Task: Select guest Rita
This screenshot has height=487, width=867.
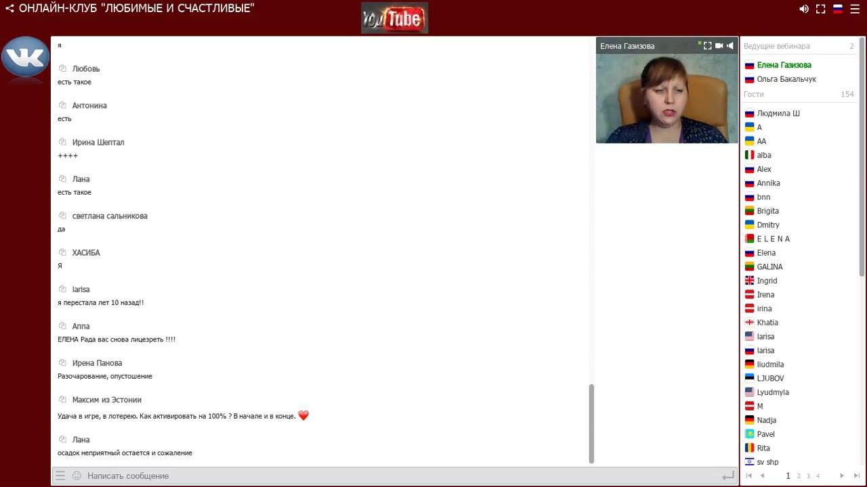Action: [x=763, y=448]
